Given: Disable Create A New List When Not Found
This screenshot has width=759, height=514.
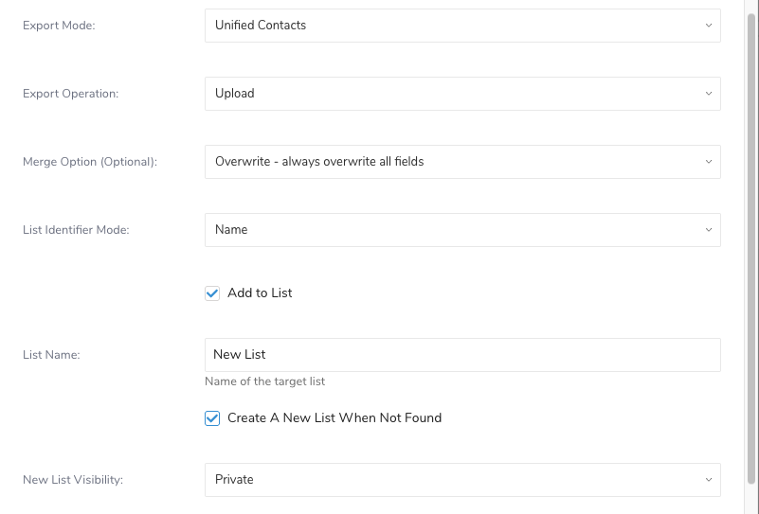Looking at the screenshot, I should (x=212, y=418).
